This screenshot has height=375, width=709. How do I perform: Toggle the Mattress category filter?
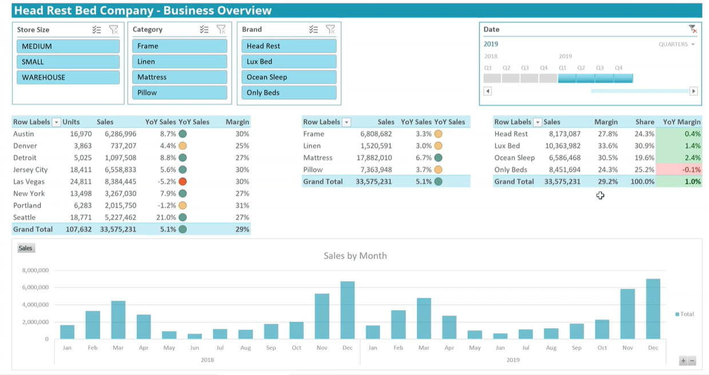click(180, 77)
